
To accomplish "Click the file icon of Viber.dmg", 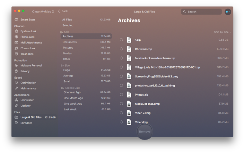I will click(x=129, y=122).
